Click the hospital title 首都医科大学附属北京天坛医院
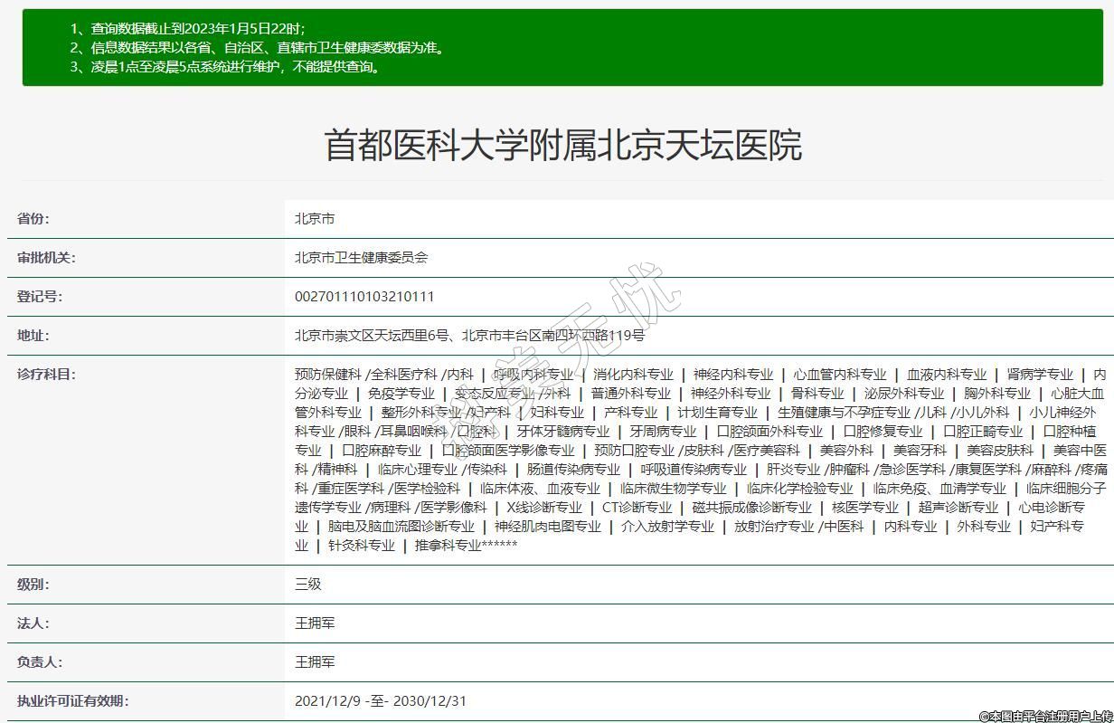The image size is (1114, 723). point(562,145)
